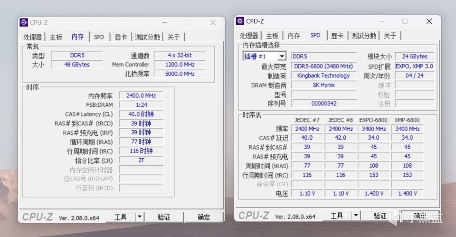
Task: Switch to 内存 tab in right CPU-Z window
Action: 294,36
